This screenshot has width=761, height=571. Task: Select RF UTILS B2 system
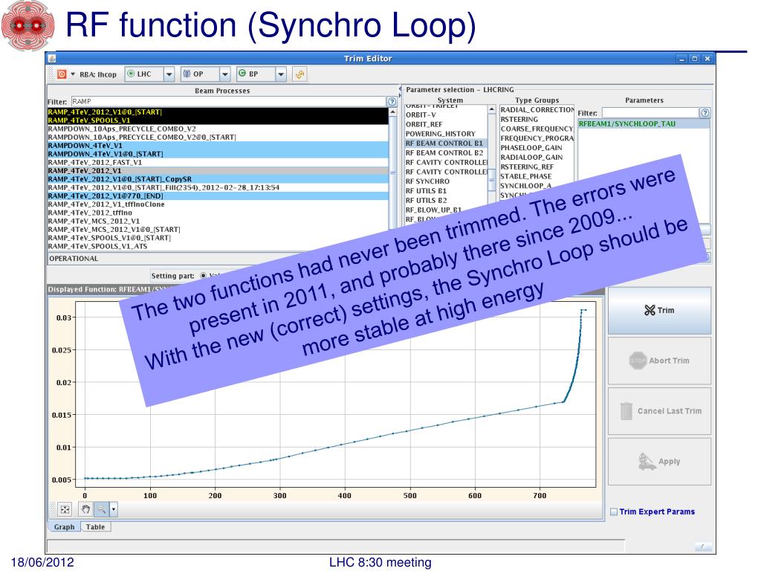pyautogui.click(x=446, y=201)
